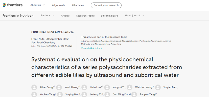209x97 pixels.
Task: Open Jun Ming's author avatar
Action: (x=107, y=94)
